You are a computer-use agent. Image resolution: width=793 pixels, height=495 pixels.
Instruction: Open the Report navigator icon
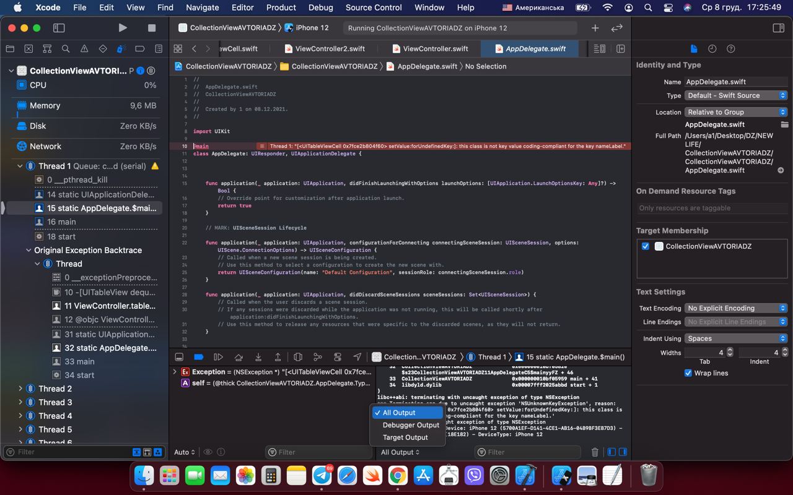(x=159, y=49)
